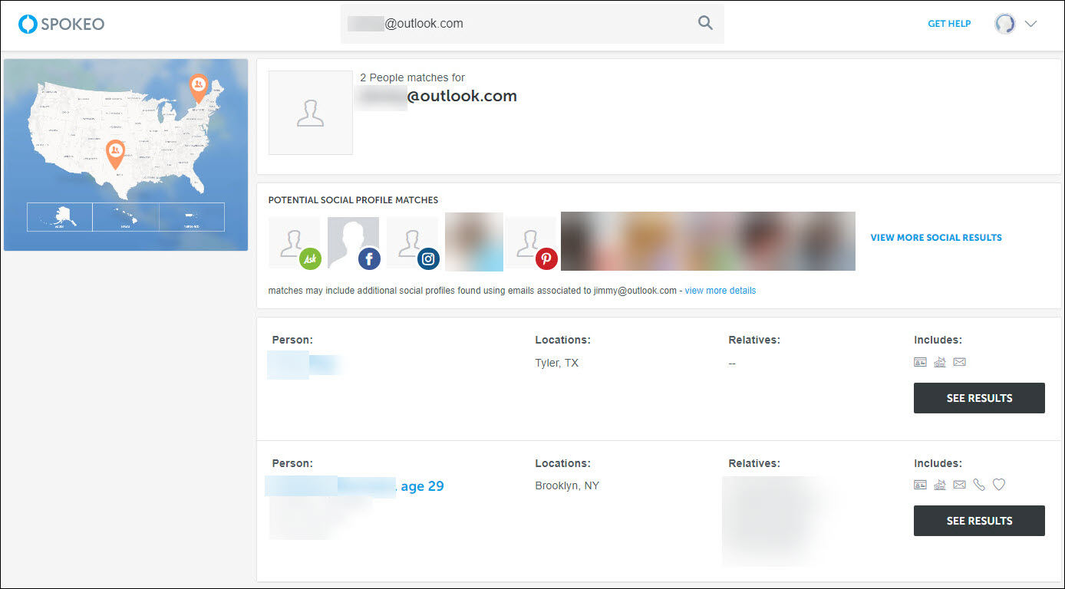The image size is (1065, 589).
Task: Expand the account dropdown chevron
Action: tap(1030, 24)
